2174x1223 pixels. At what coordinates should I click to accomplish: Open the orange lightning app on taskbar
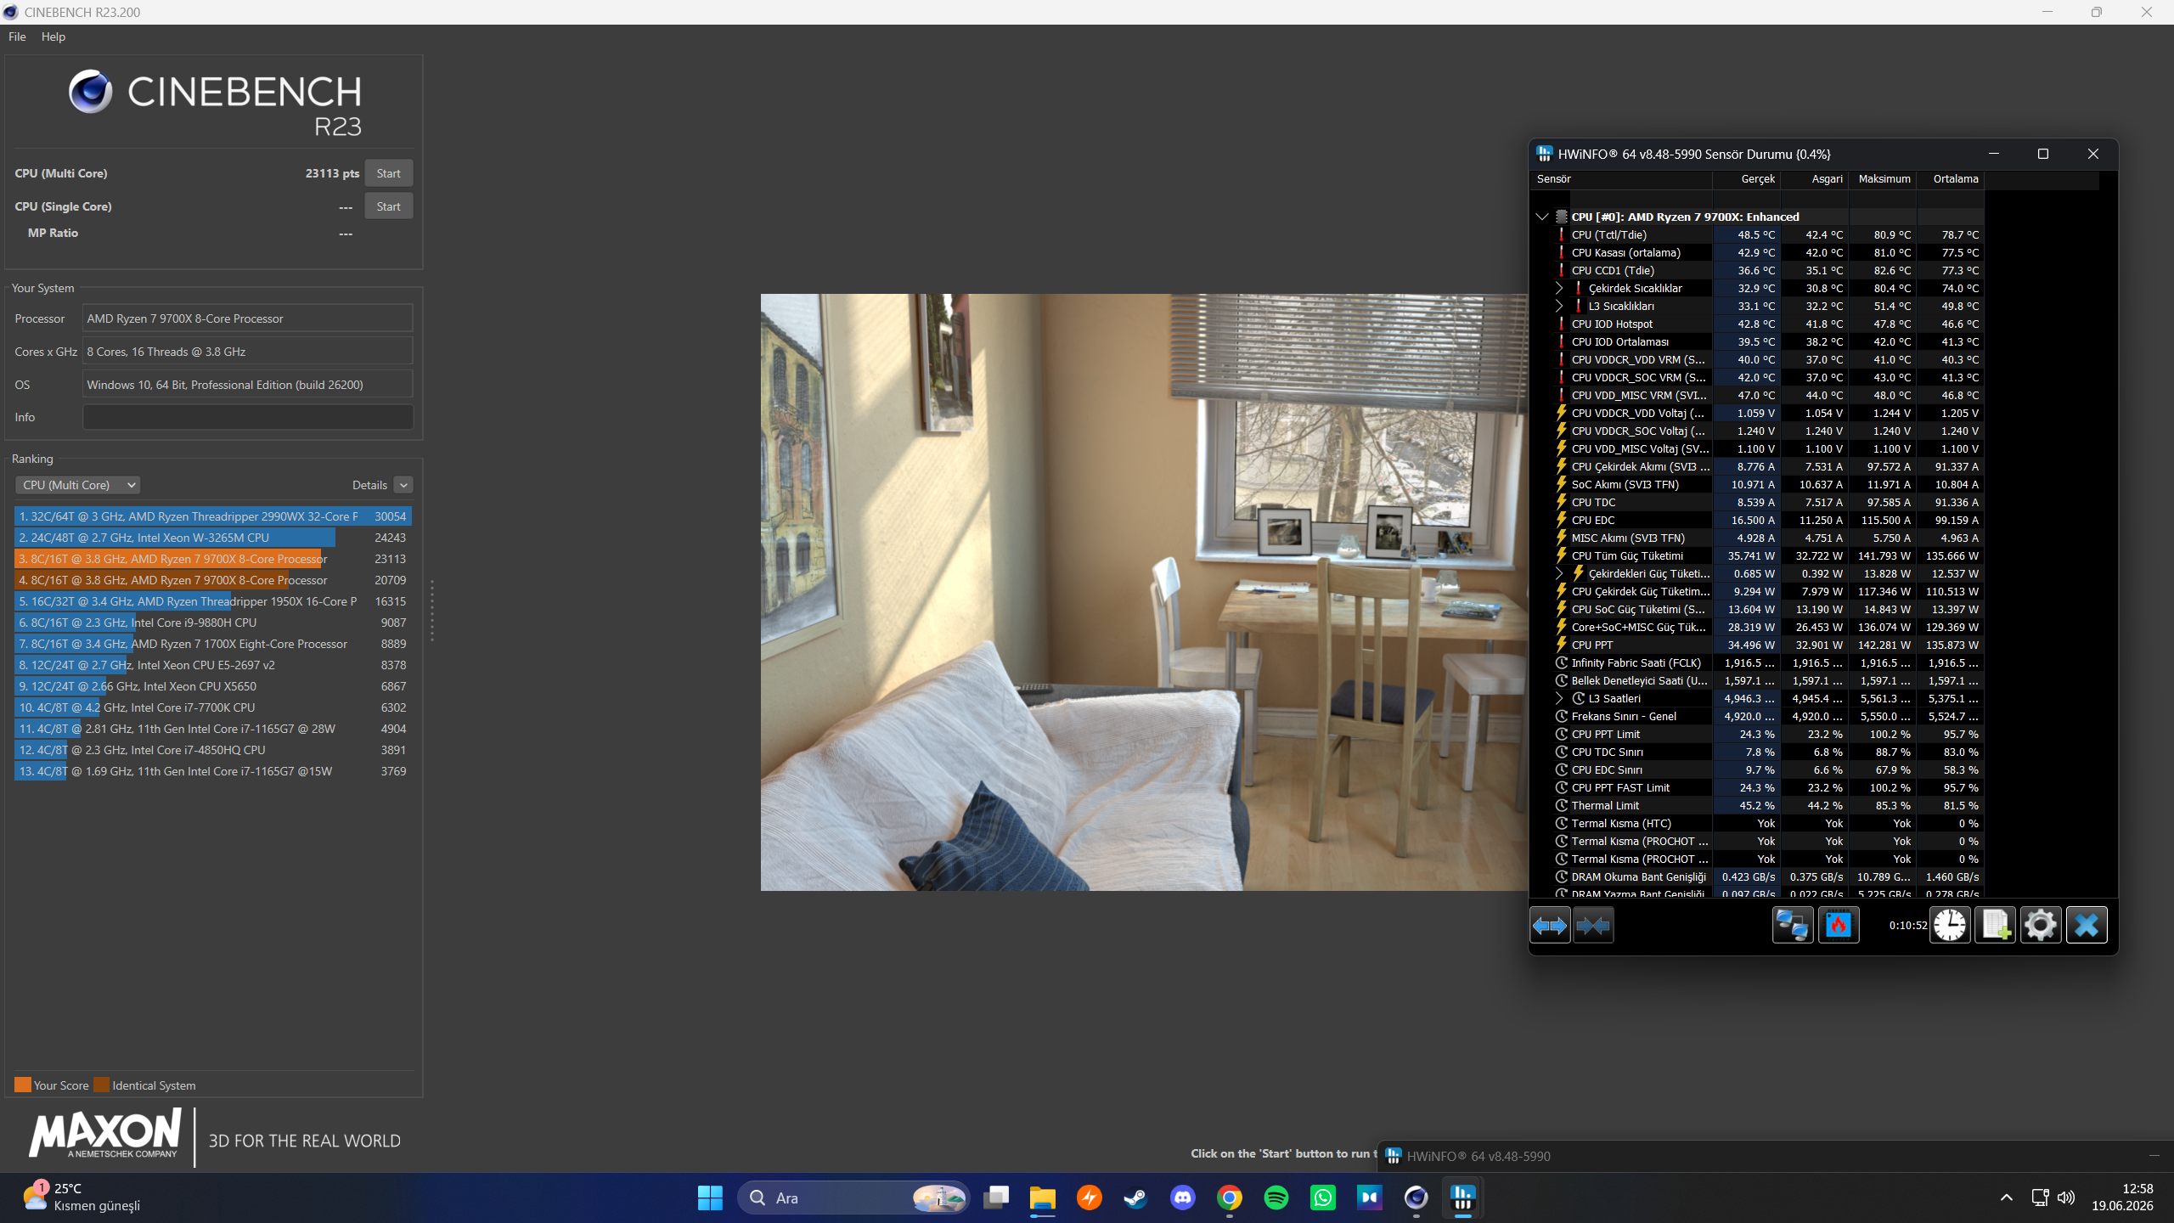[x=1090, y=1198]
